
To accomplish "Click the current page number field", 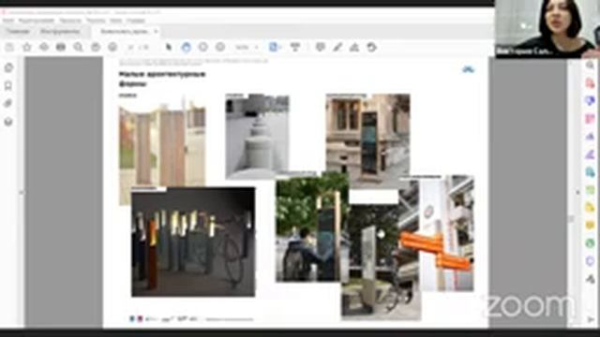I will point(131,48).
